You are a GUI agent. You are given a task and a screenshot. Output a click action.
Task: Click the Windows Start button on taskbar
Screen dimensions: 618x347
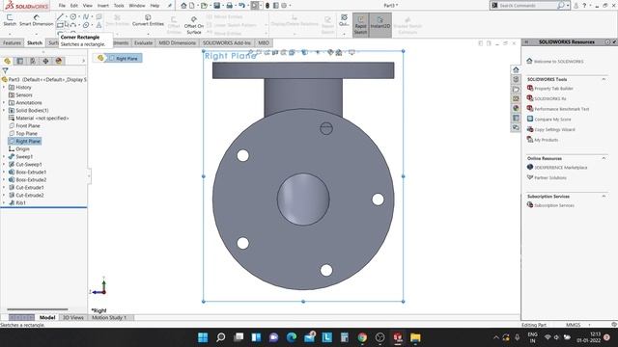pyautogui.click(x=203, y=337)
